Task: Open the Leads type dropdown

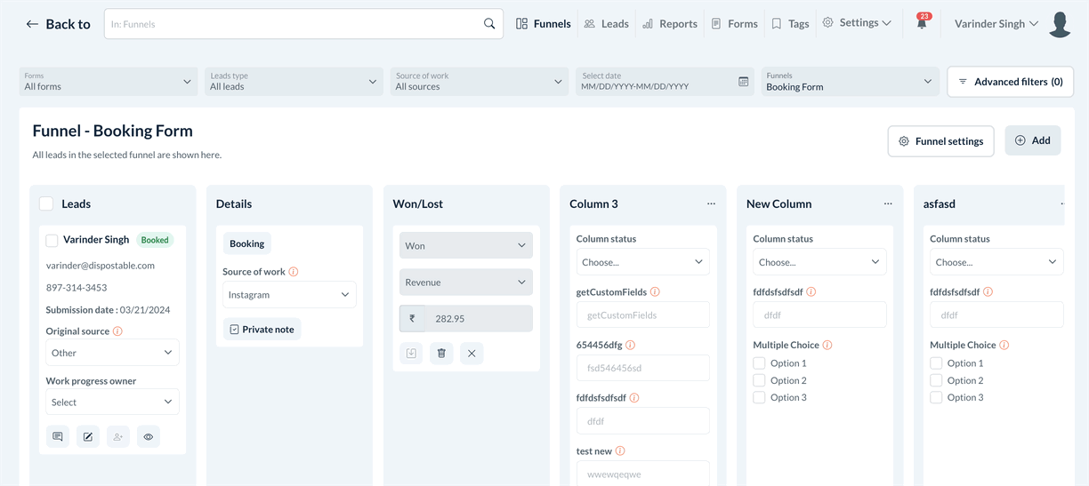Action: point(294,82)
